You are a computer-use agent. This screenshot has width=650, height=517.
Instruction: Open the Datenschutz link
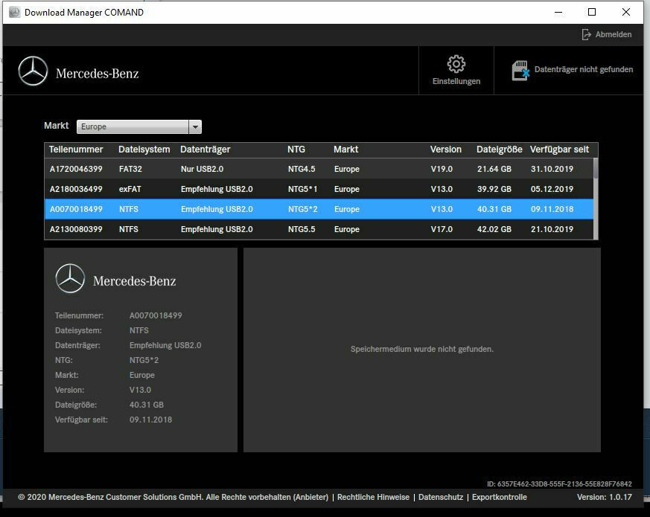click(441, 497)
